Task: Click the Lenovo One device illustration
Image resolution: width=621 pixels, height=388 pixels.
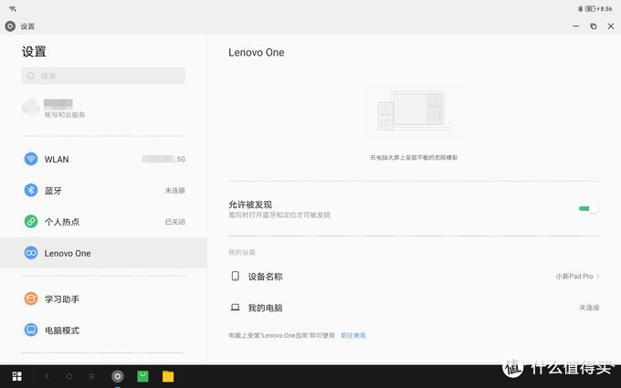Action: pyautogui.click(x=414, y=110)
